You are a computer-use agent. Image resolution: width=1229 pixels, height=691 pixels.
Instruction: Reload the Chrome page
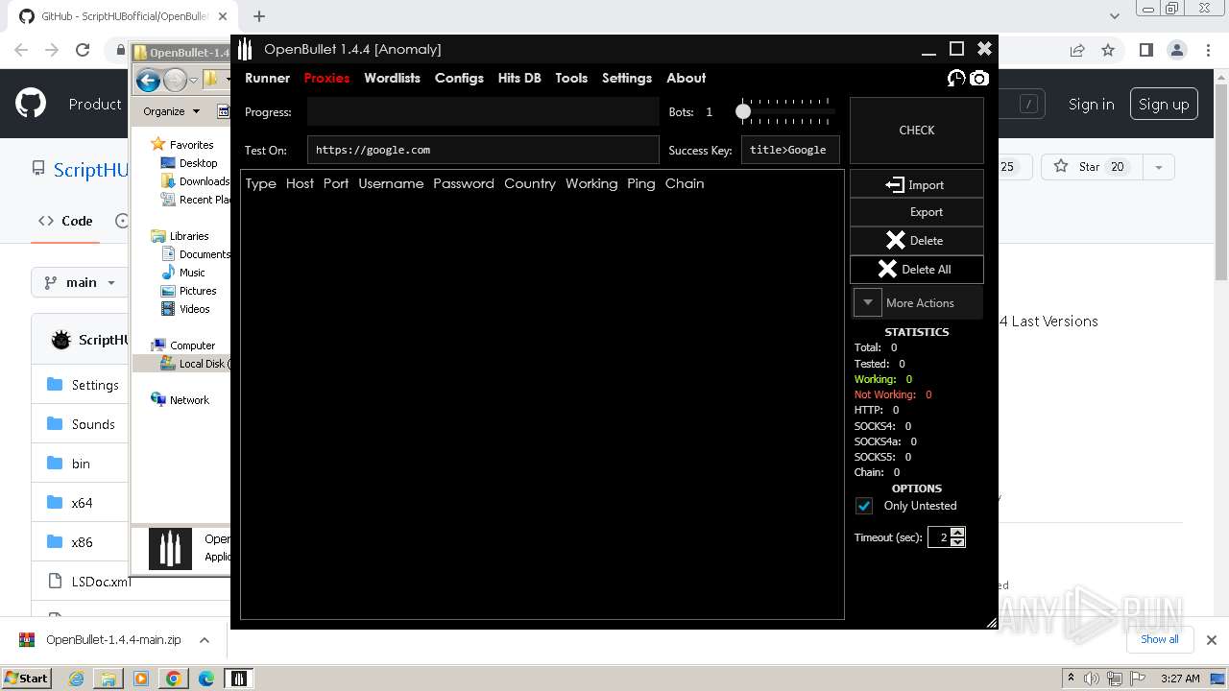(83, 50)
